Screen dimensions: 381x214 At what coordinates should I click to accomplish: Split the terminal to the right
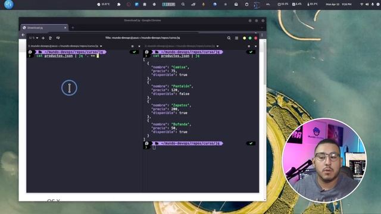[x=50, y=38]
